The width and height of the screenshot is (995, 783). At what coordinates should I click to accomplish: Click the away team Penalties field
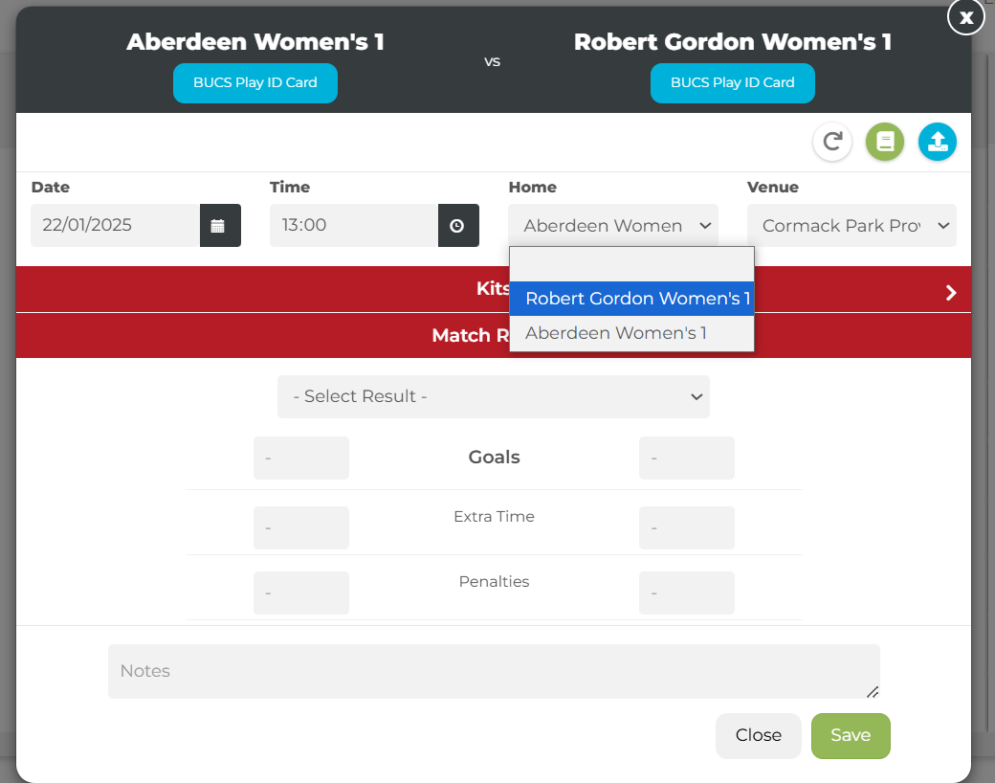click(x=687, y=593)
